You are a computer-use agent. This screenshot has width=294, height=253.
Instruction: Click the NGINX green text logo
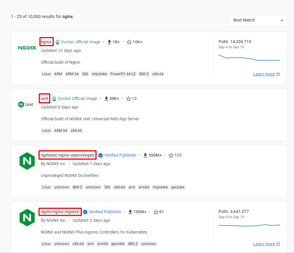(27, 48)
